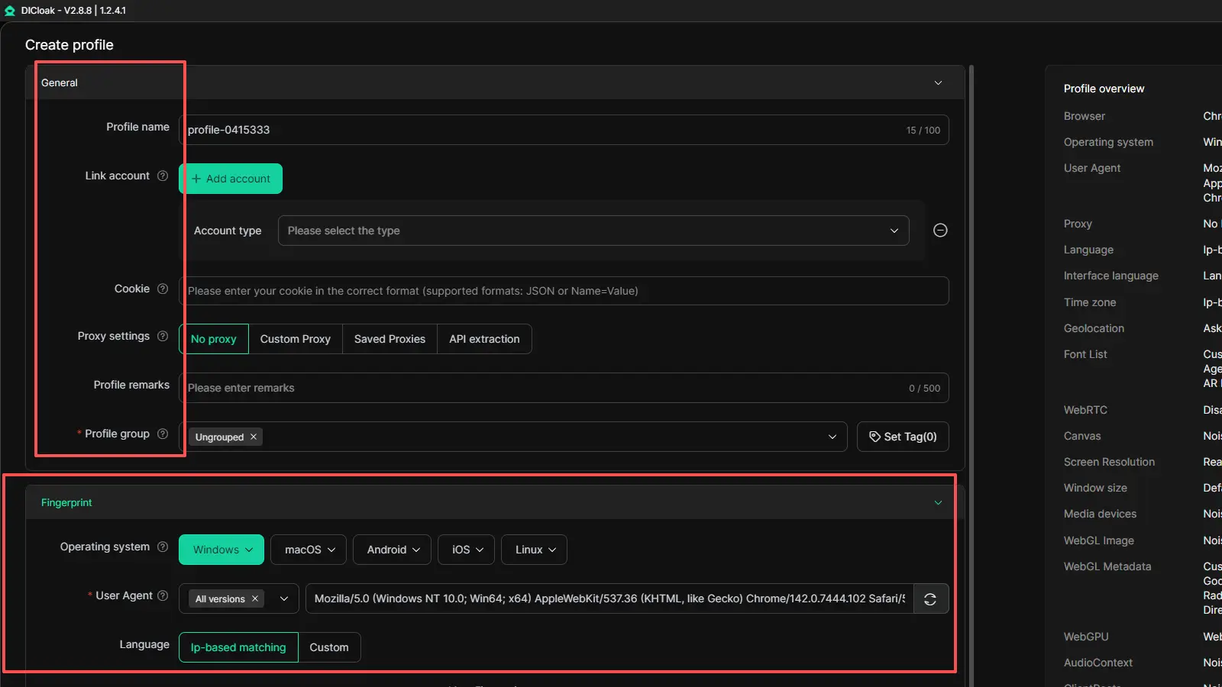The width and height of the screenshot is (1222, 687).
Task: Click the help icon next to Profile group
Action: (x=163, y=434)
